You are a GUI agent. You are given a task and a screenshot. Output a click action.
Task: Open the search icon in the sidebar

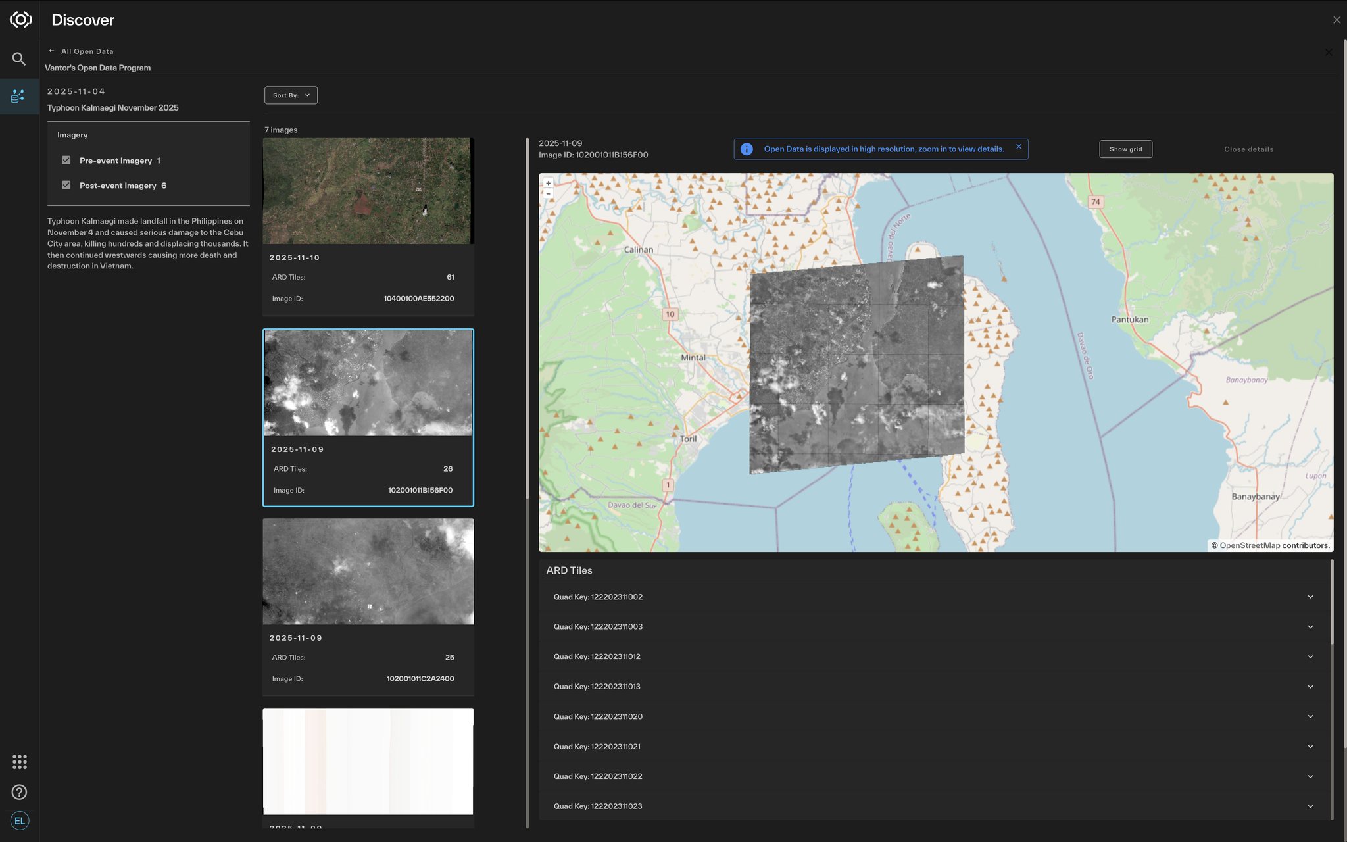[x=19, y=59]
